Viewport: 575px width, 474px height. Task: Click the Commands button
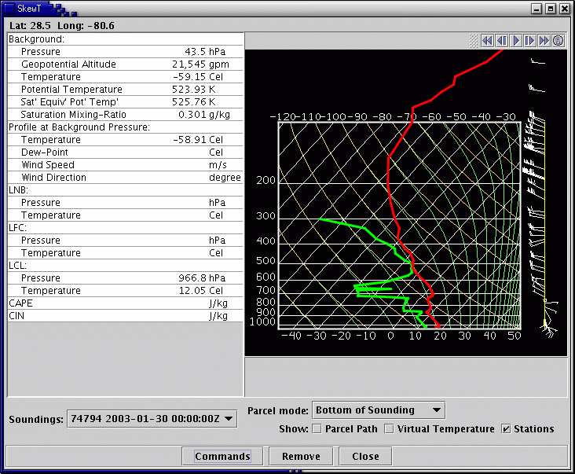point(222,456)
